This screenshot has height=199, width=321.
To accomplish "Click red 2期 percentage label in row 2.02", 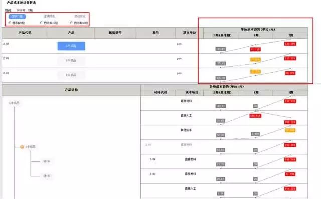I will (x=290, y=44).
